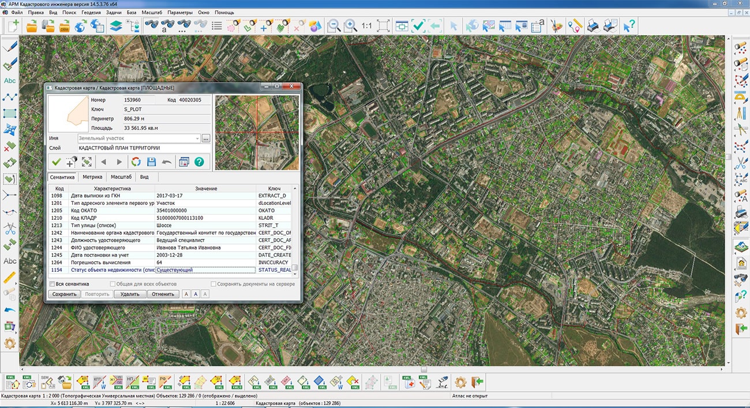Toggle 'Сохранять документы на сервере' checkbox

click(213, 284)
